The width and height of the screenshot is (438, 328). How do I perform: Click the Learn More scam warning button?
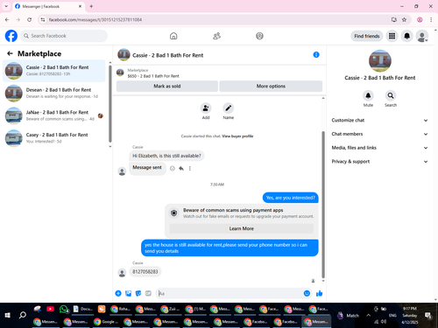pyautogui.click(x=241, y=228)
